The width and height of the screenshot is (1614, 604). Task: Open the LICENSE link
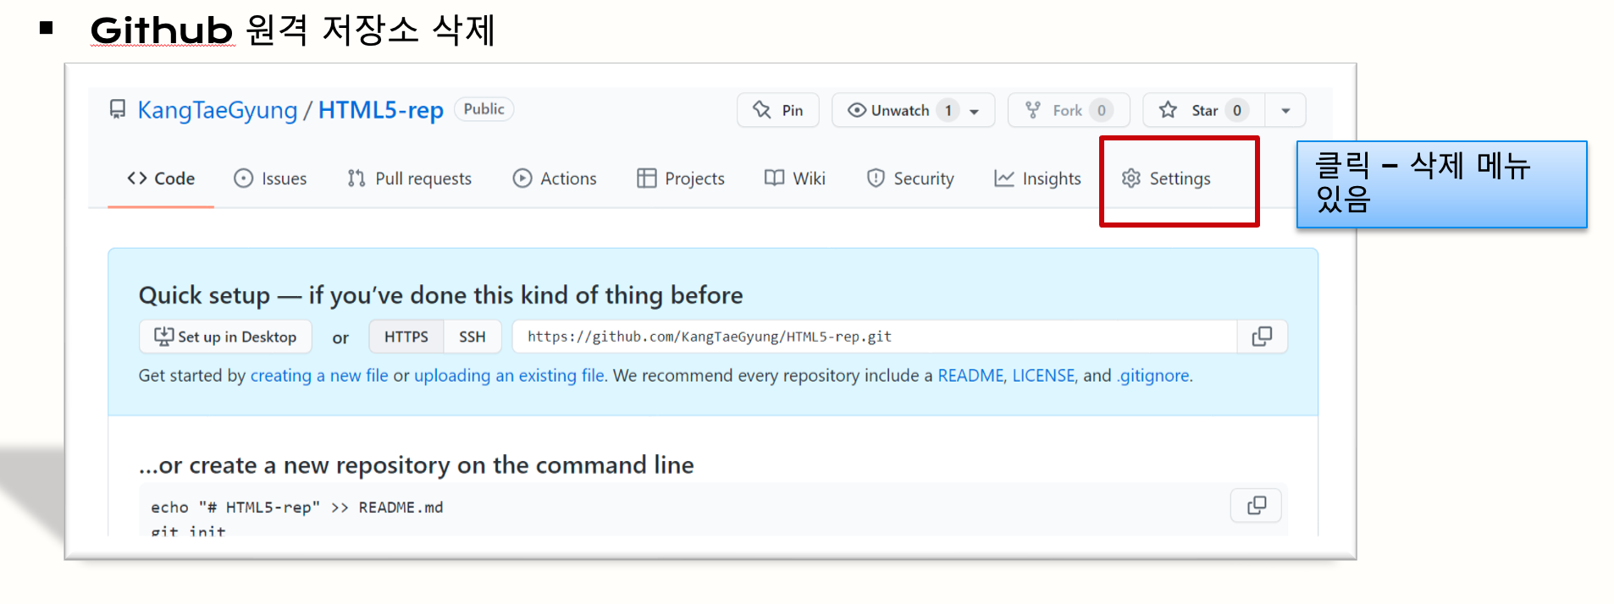(x=1043, y=376)
